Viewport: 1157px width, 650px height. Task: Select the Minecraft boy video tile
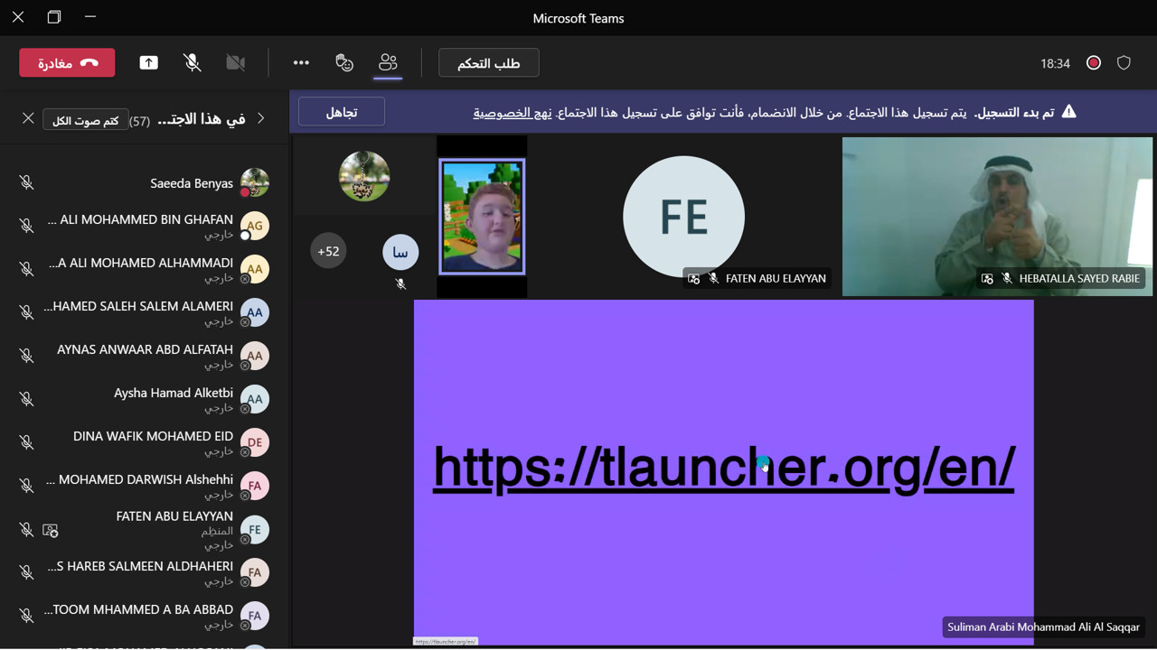[482, 217]
